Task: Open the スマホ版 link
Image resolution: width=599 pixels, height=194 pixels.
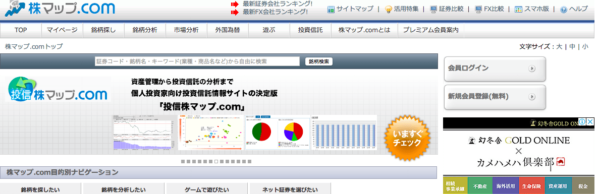Action: (x=536, y=9)
